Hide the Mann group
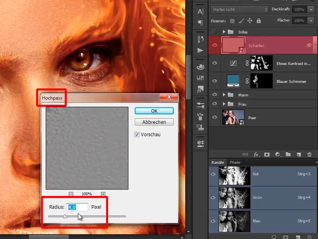 coord(214,94)
